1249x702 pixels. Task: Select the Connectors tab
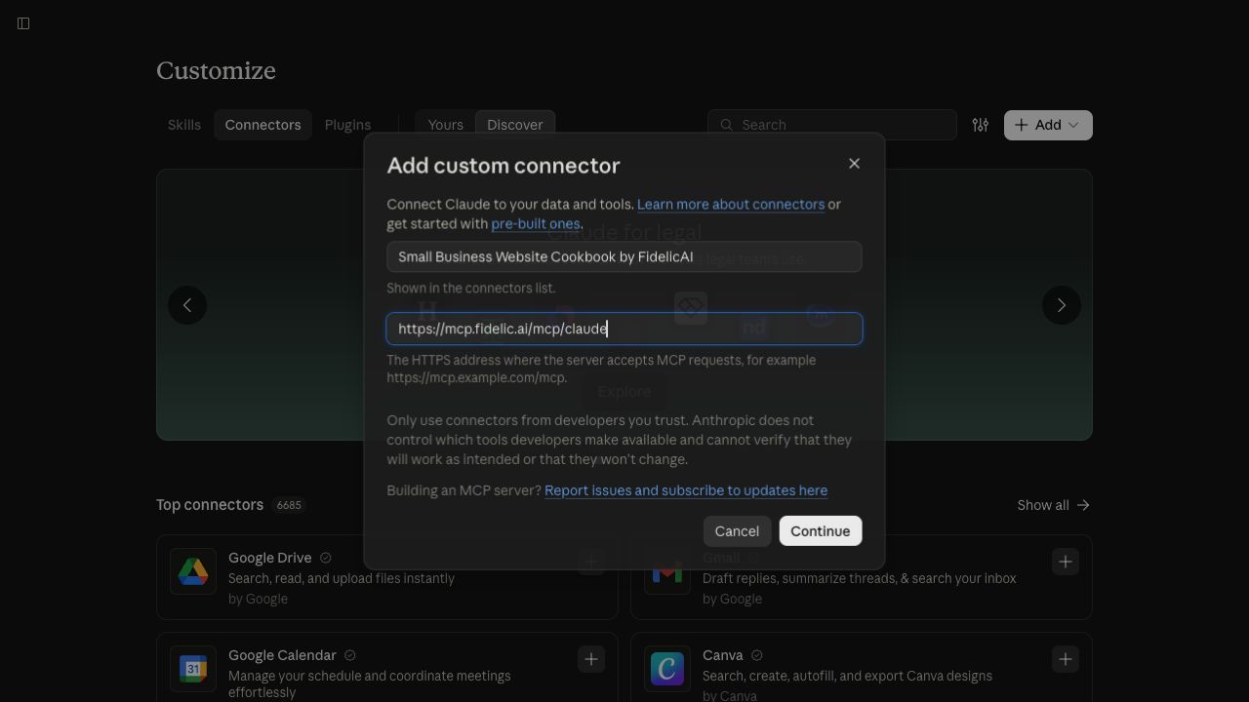pyautogui.click(x=262, y=125)
